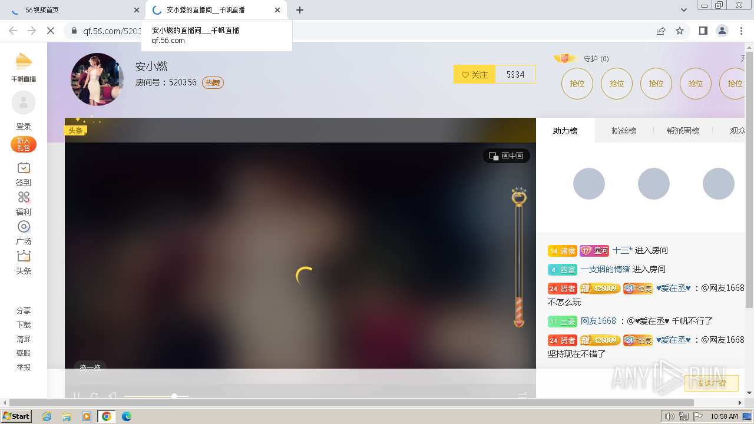Click 安小燃 streamer avatar picture

[x=97, y=79]
